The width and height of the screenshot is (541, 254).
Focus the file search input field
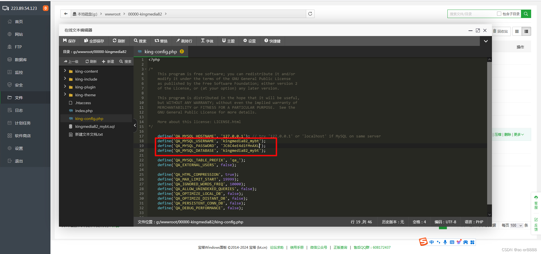472,14
